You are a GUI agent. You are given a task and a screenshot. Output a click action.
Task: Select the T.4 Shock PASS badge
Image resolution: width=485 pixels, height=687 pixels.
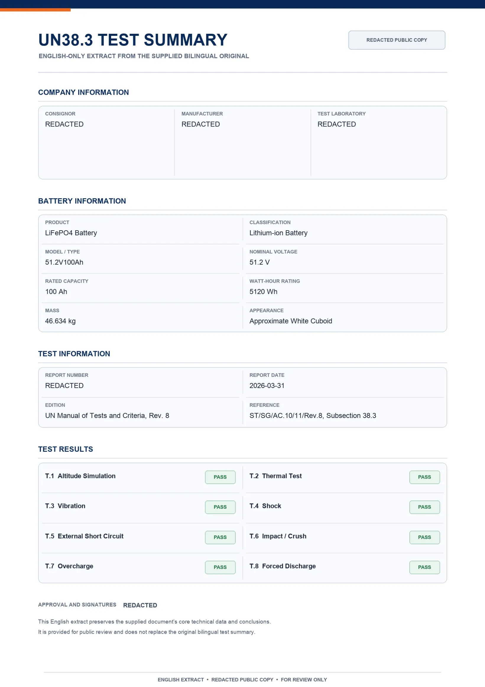coord(424,507)
